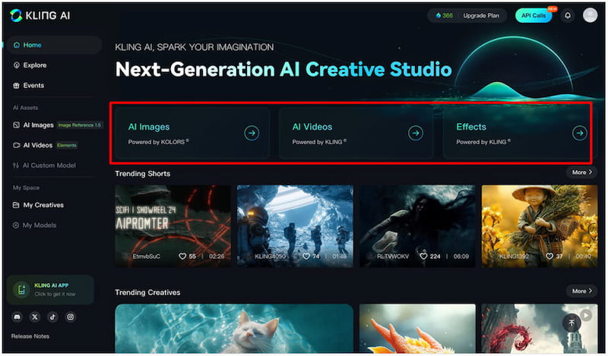Open the Effects card arrow

pyautogui.click(x=580, y=134)
